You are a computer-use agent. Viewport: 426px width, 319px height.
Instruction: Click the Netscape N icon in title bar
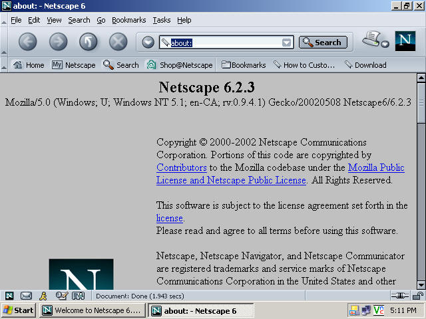[x=6, y=6]
